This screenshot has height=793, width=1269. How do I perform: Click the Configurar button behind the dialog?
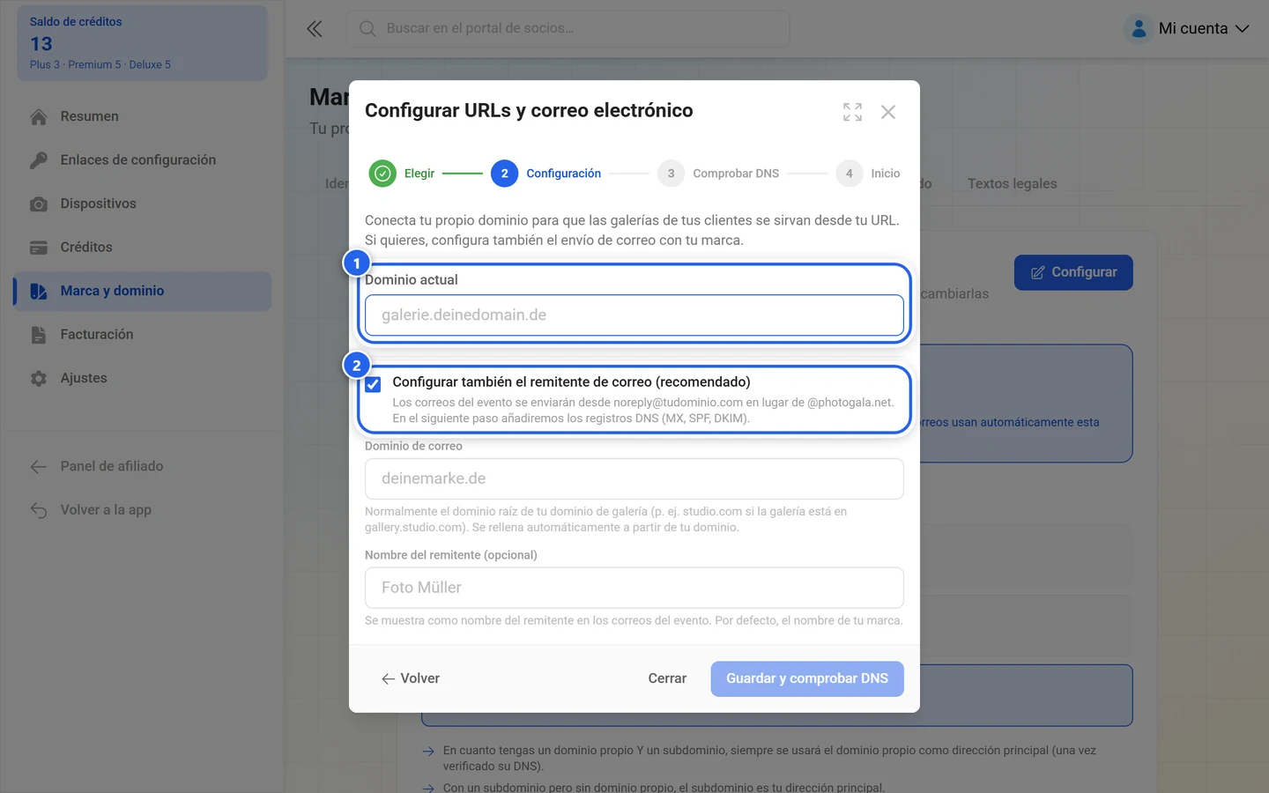(1073, 272)
